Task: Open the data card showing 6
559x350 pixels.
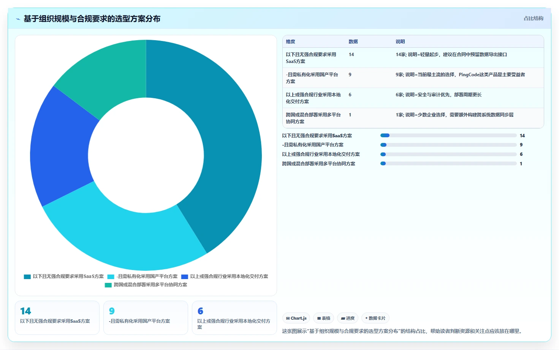Action: pos(234,318)
